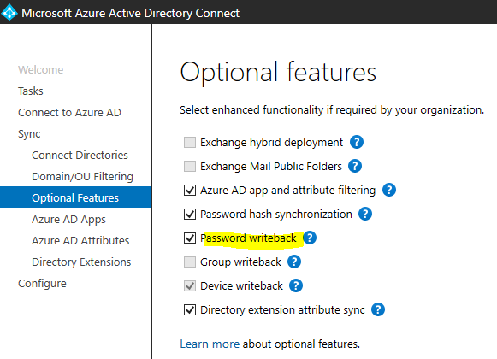Image resolution: width=497 pixels, height=359 pixels.
Task: Enable Exchange hybrid deployment checkbox
Action: pyautogui.click(x=190, y=142)
